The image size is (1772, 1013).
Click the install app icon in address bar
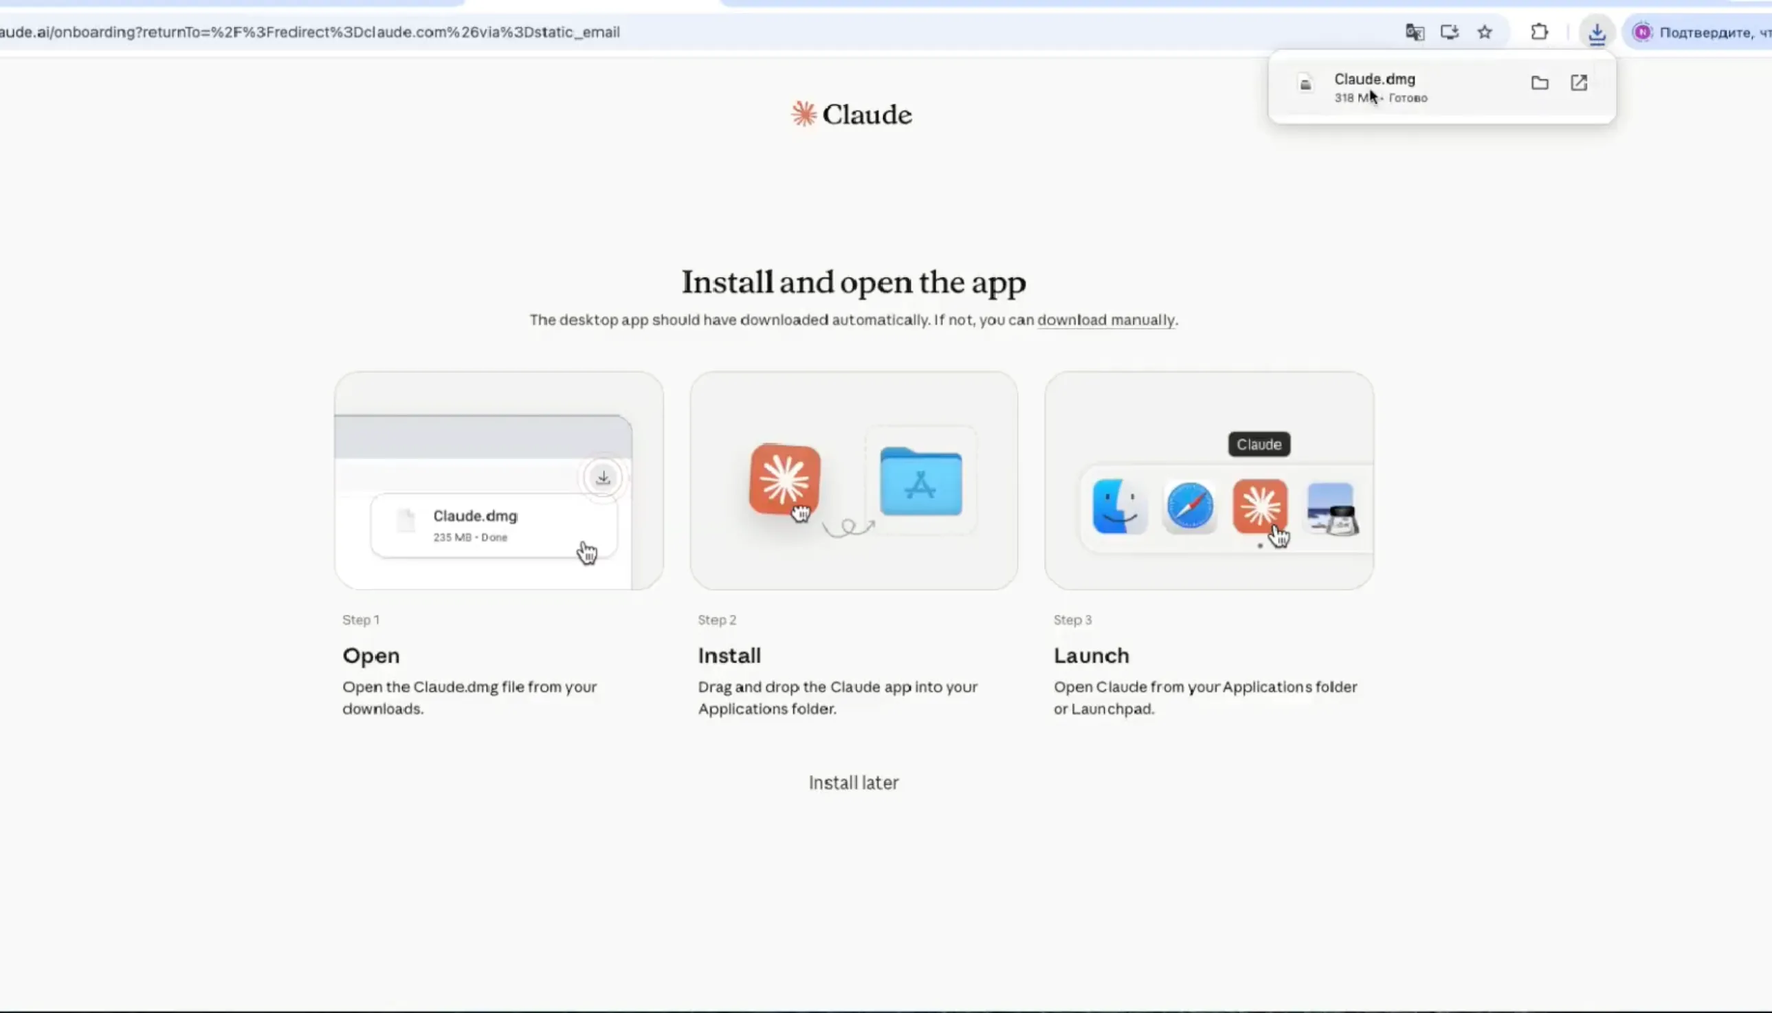[1449, 32]
